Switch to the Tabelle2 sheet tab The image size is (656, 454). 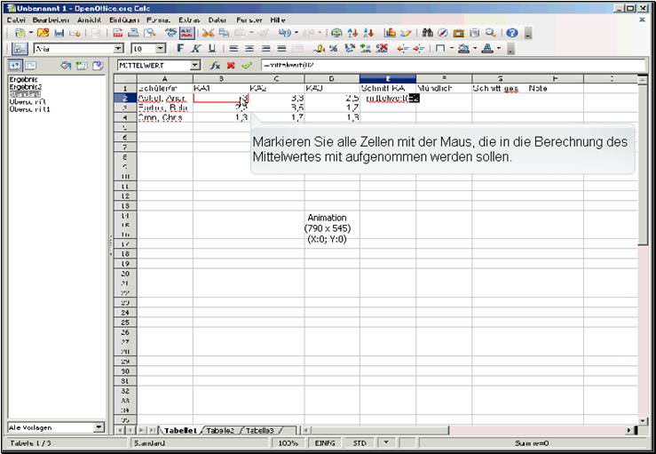(x=220, y=430)
